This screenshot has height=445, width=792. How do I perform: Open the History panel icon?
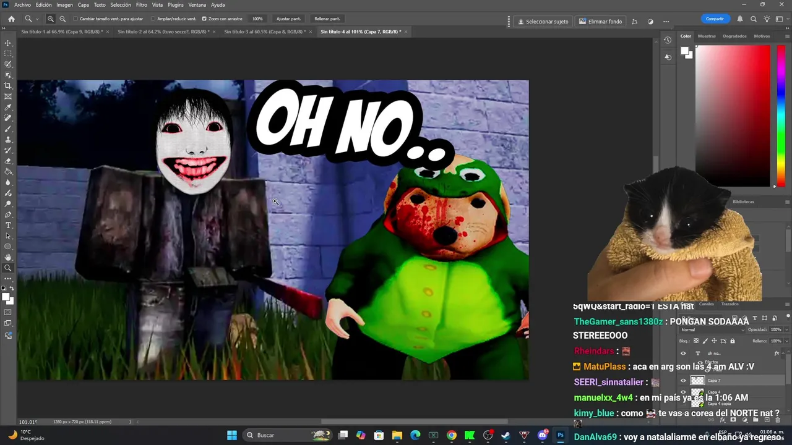click(668, 40)
